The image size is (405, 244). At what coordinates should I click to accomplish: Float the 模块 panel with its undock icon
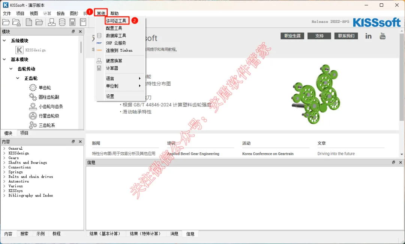pyautogui.click(x=73, y=31)
